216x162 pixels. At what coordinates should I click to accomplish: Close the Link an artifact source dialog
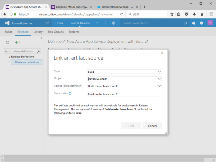(162, 53)
